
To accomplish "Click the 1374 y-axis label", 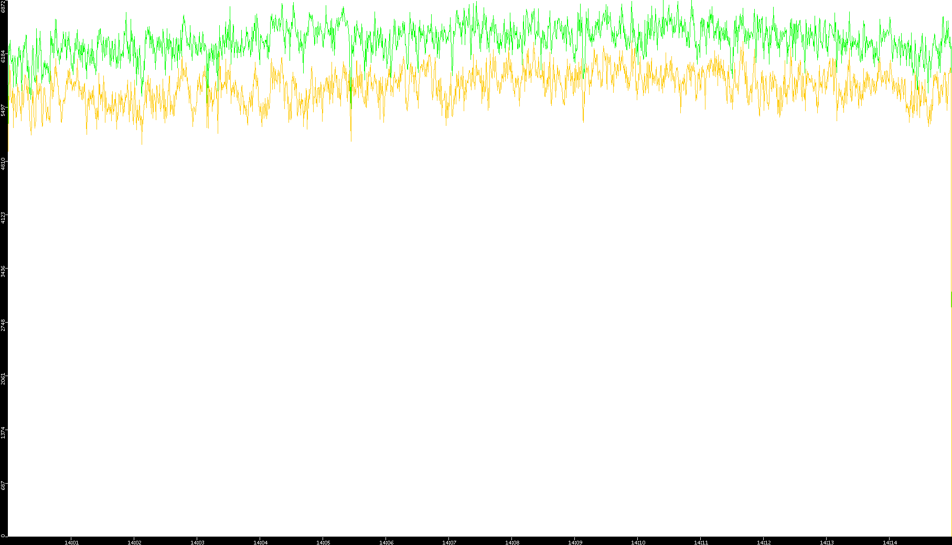I will click(4, 433).
